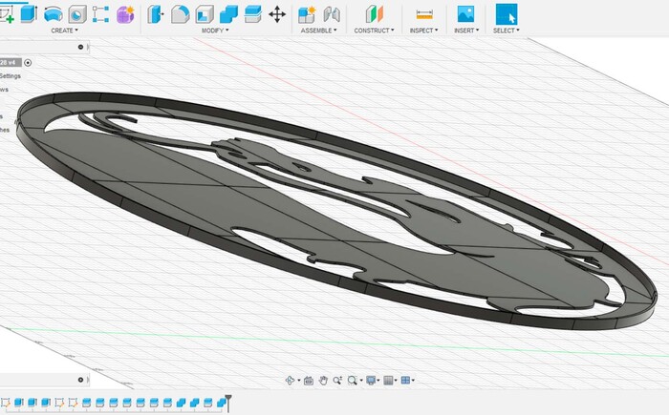Open the Display Settings dropdown

(x=372, y=381)
